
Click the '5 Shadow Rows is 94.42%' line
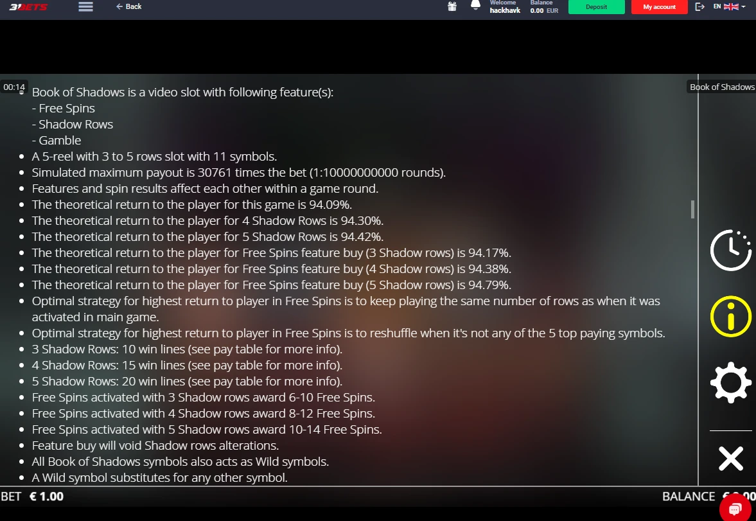[208, 236]
